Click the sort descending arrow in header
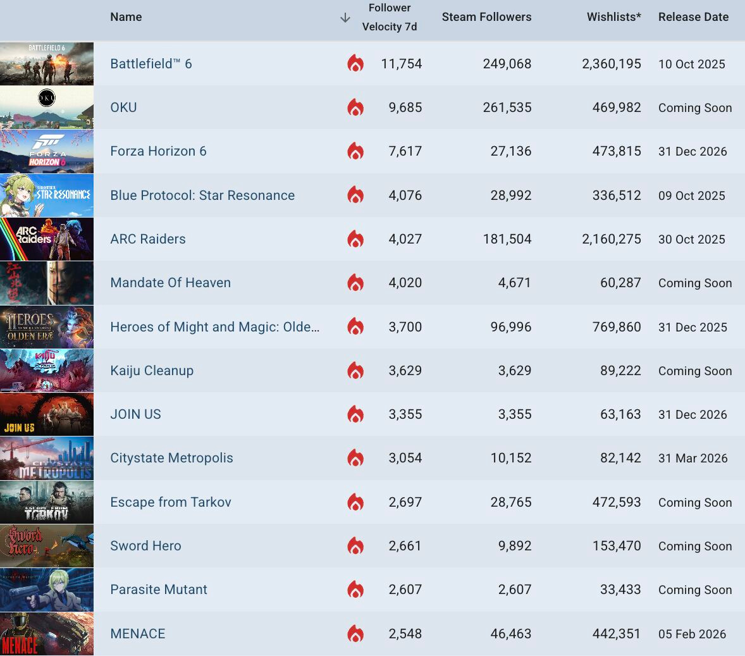Screen dimensions: 745x656 tap(345, 18)
